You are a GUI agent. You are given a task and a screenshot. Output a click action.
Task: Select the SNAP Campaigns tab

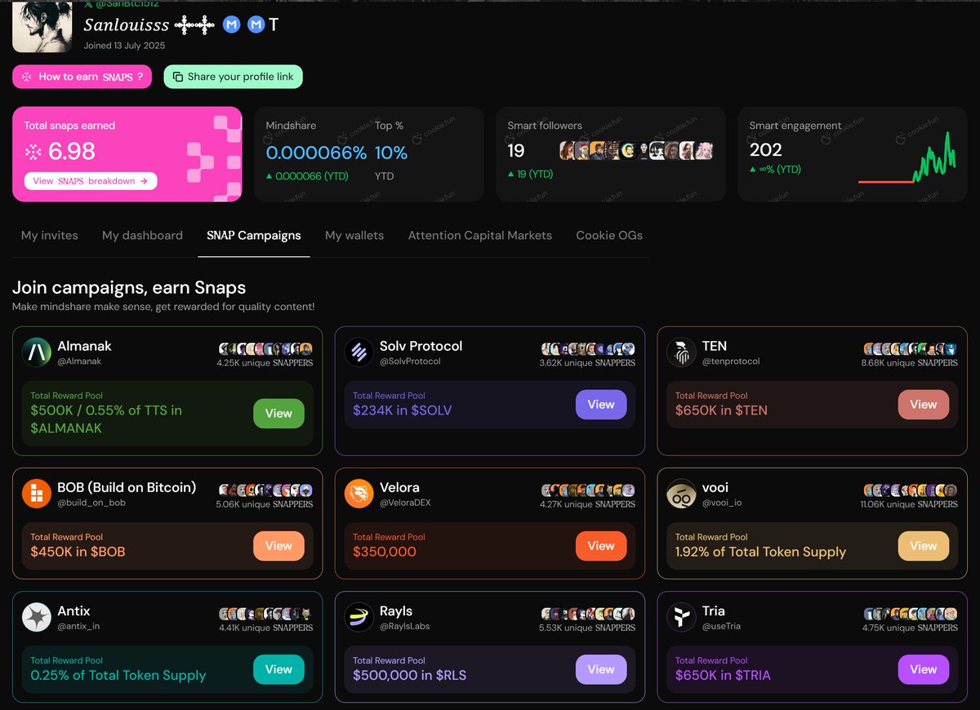[x=254, y=235]
